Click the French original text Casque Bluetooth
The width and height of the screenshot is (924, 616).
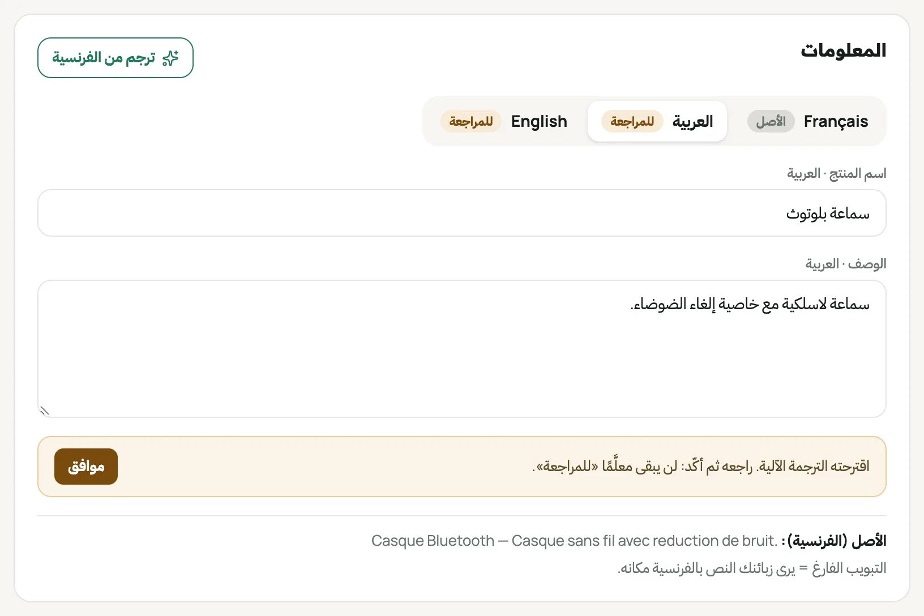click(433, 541)
